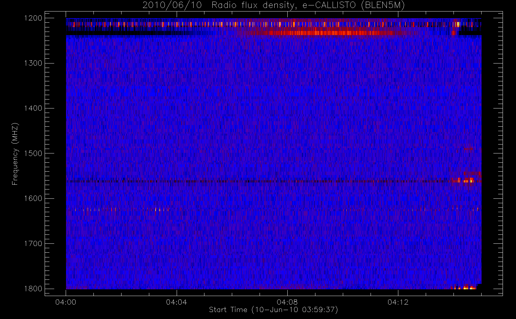Image resolution: width=516 pixels, height=319 pixels.
Task: Click the 1500 frequency tick label
Action: pos(33,153)
